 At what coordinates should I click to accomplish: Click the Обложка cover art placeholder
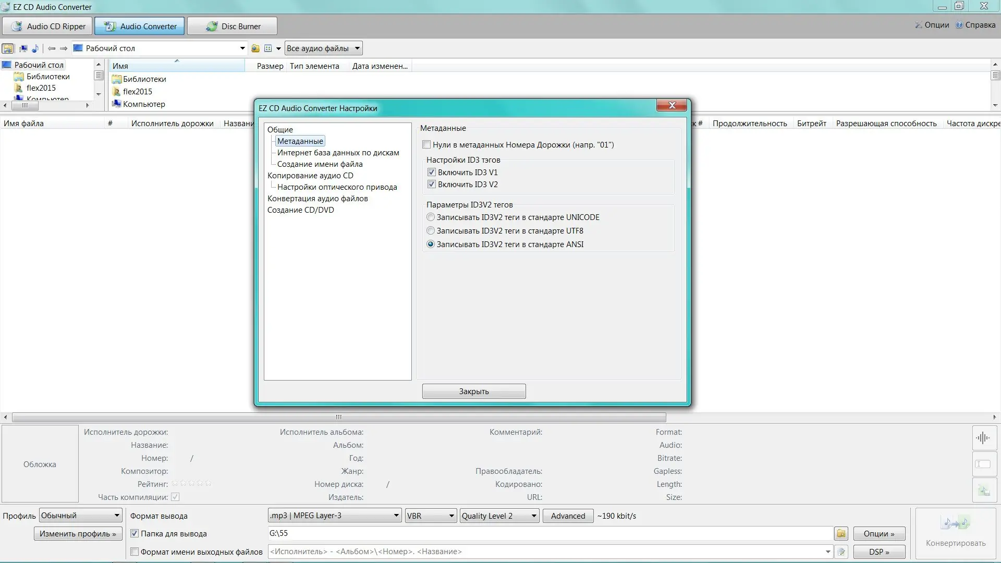(x=40, y=464)
